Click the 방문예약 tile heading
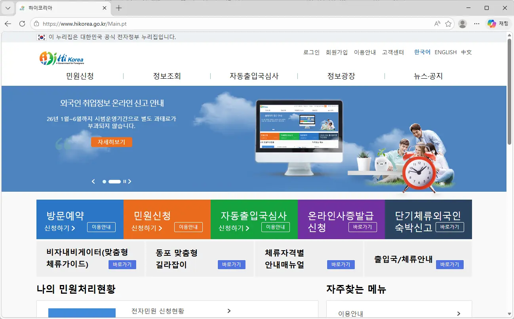Viewport: 514px width, 319px height. point(65,215)
